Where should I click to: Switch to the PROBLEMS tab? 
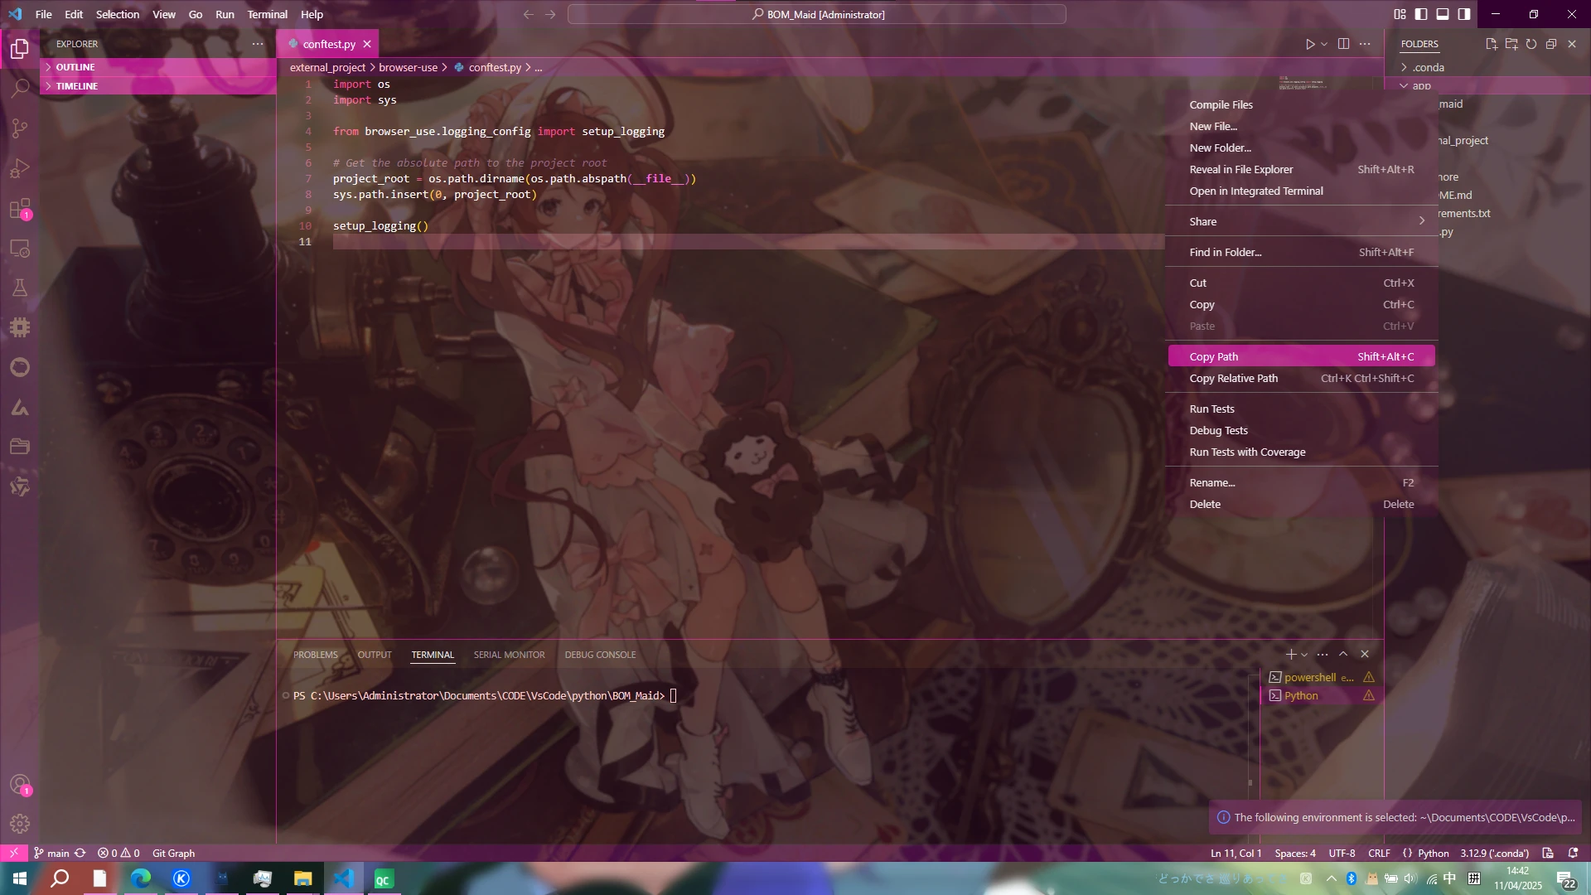(315, 655)
